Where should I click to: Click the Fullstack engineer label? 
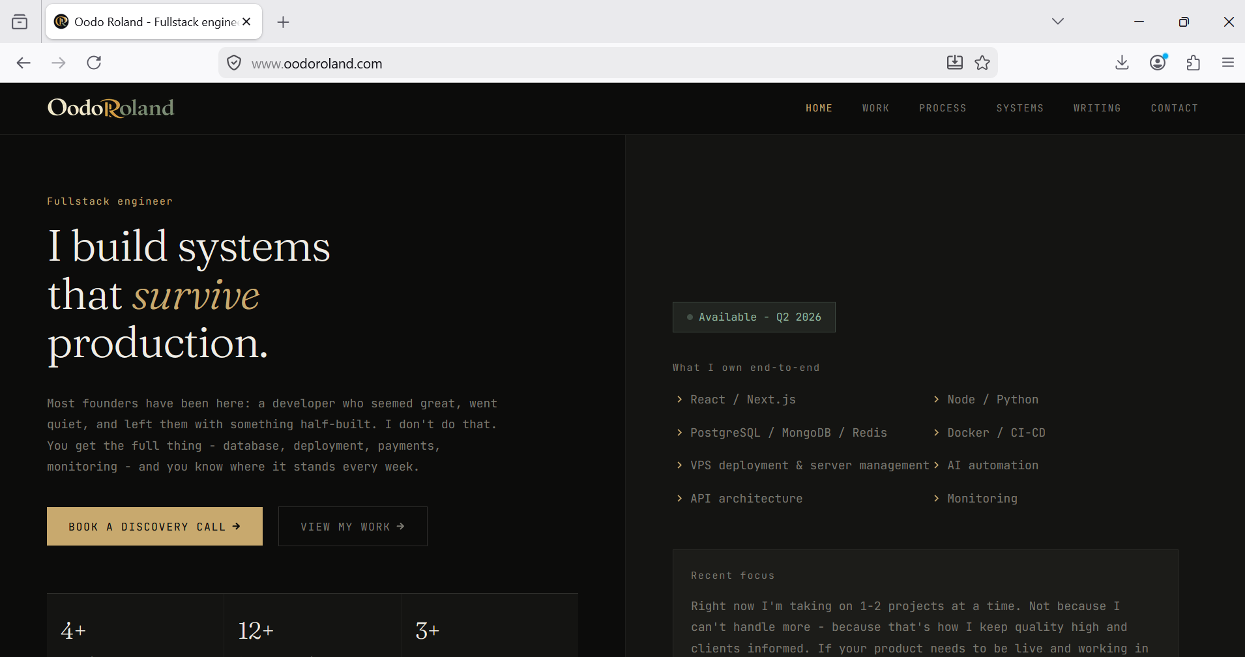click(110, 201)
